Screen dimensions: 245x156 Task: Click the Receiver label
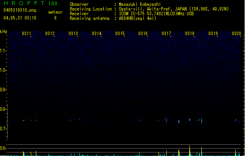coord(79,14)
